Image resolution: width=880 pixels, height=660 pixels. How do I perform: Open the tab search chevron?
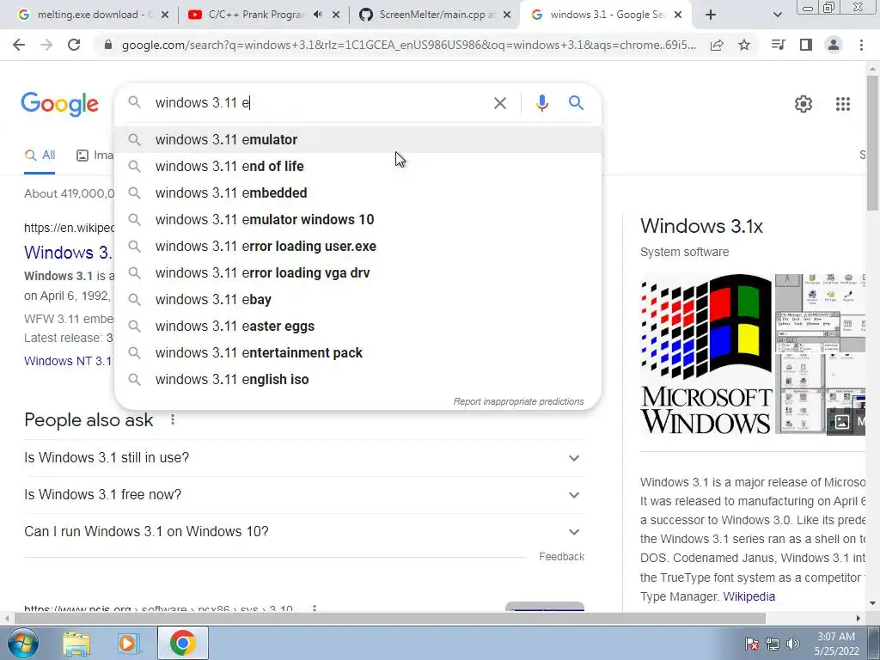tap(777, 15)
